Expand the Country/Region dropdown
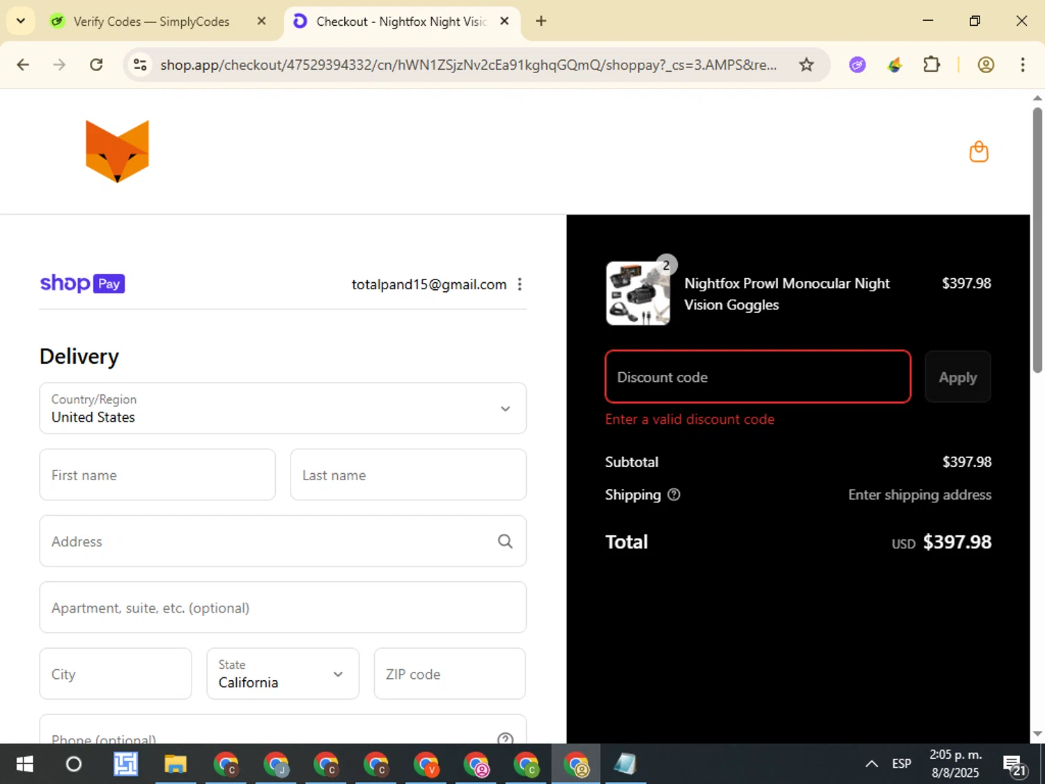Image resolution: width=1045 pixels, height=784 pixels. [x=283, y=408]
